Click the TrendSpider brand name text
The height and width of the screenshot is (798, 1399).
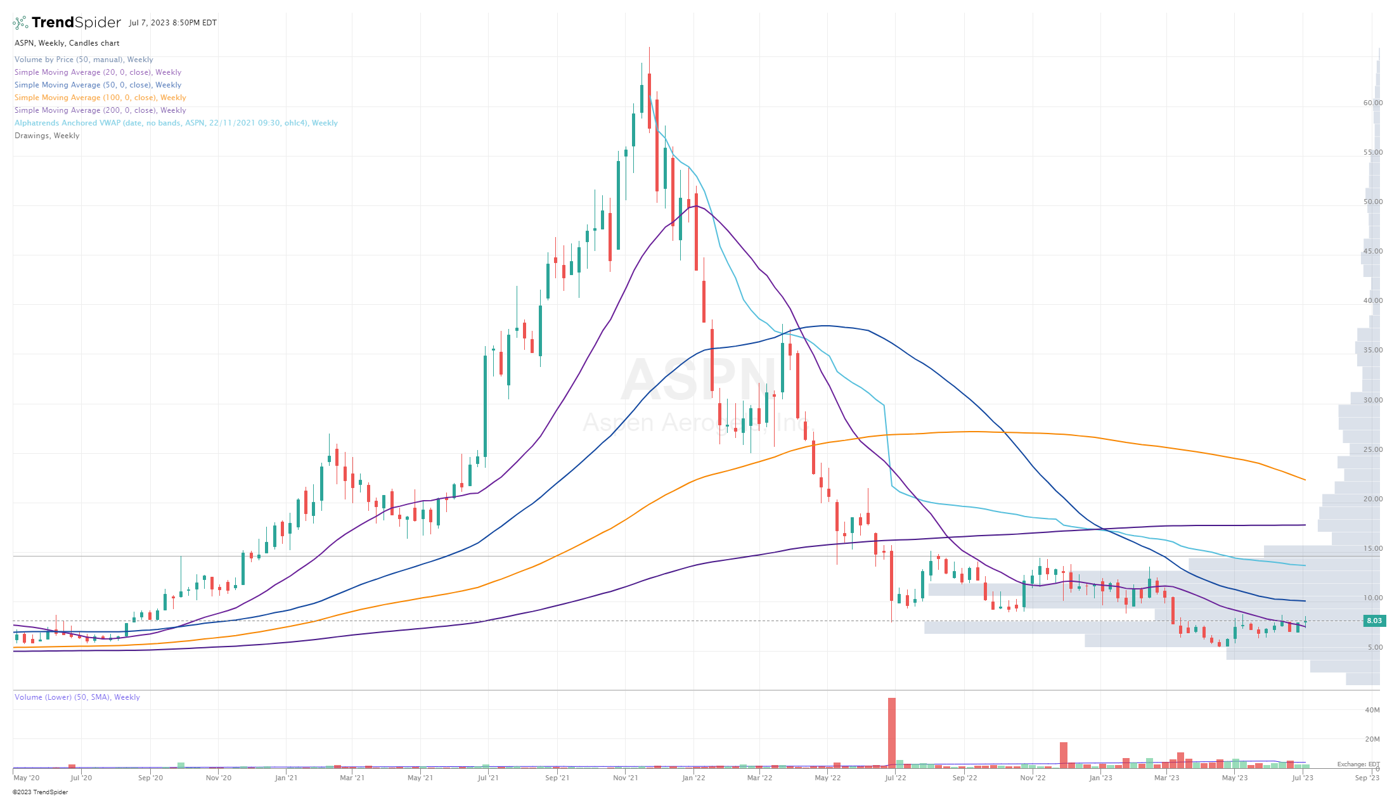pos(76,23)
